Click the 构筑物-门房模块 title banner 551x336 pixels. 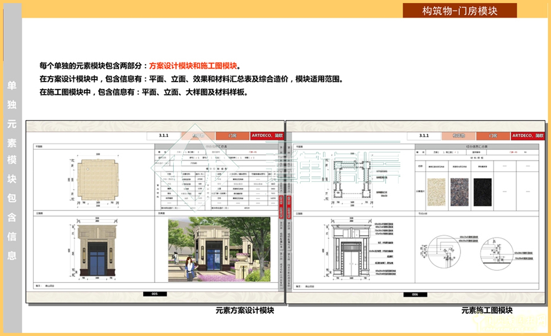(459, 10)
